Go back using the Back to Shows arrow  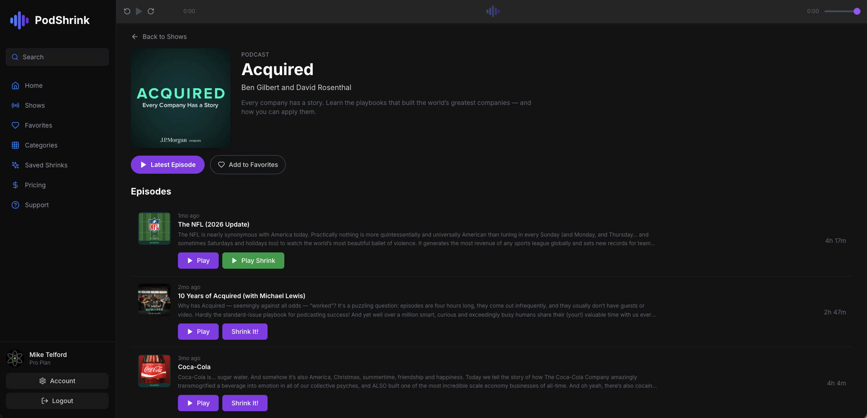135,37
